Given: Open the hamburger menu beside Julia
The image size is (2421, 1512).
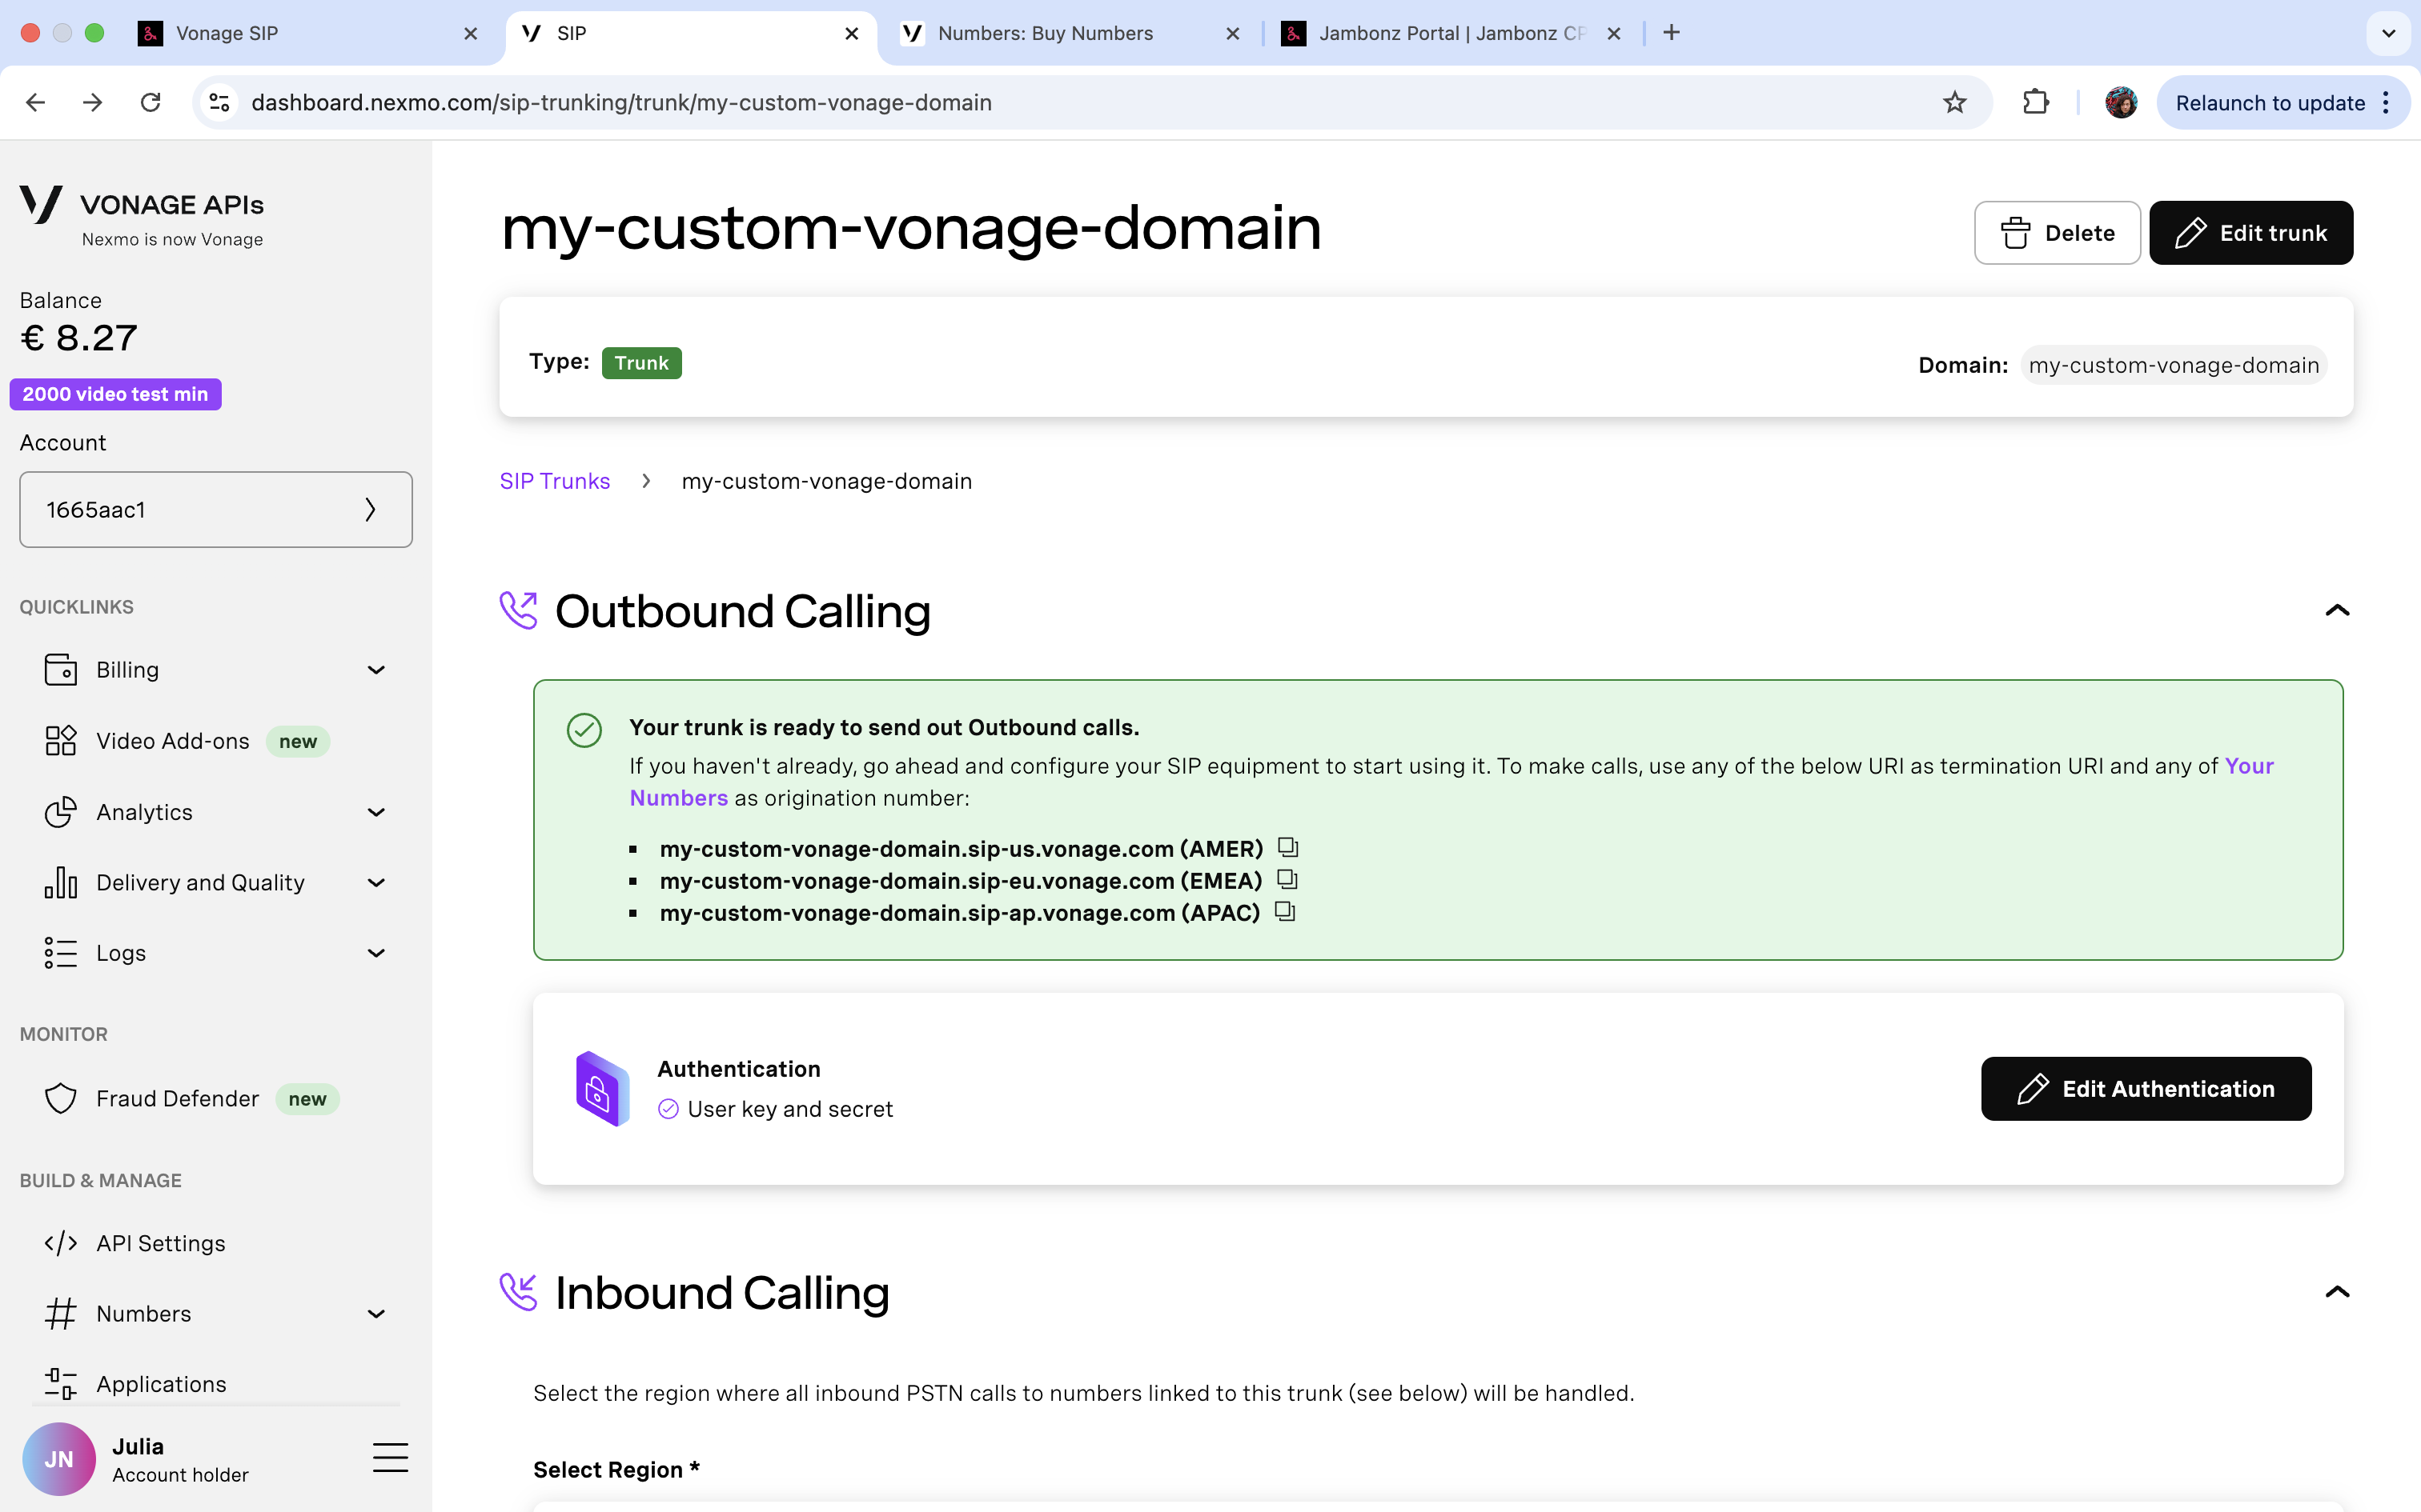Looking at the screenshot, I should click(390, 1458).
